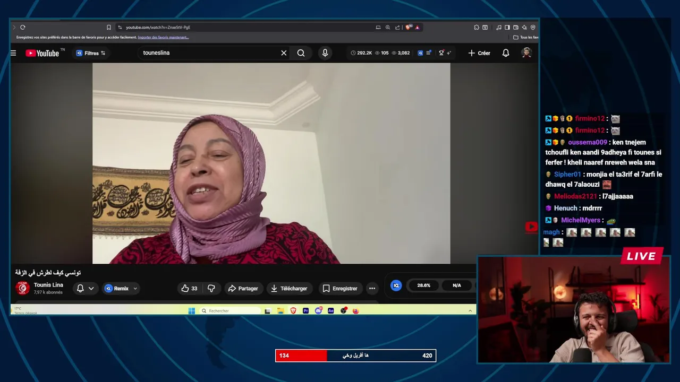Click the taskbar Rechercher search box
The width and height of the screenshot is (680, 382).
click(x=229, y=311)
